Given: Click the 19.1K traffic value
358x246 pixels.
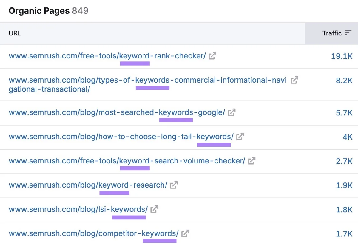Looking at the screenshot, I should [x=342, y=56].
